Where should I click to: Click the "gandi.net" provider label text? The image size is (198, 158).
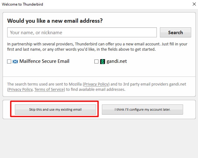(117, 61)
